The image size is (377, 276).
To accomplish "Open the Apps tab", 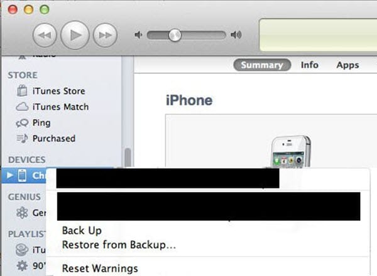I will [347, 65].
